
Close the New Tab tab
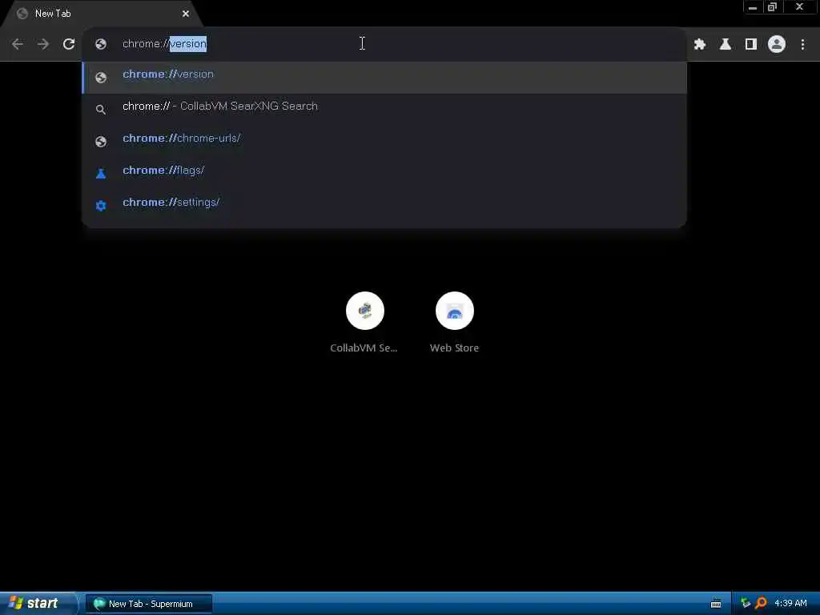(x=186, y=14)
